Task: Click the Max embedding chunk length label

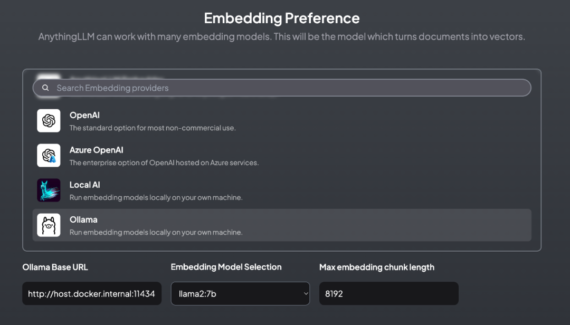Action: pyautogui.click(x=376, y=267)
